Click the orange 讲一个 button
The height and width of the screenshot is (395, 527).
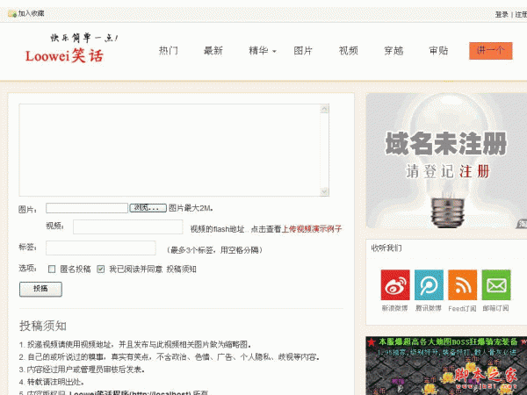coord(491,51)
